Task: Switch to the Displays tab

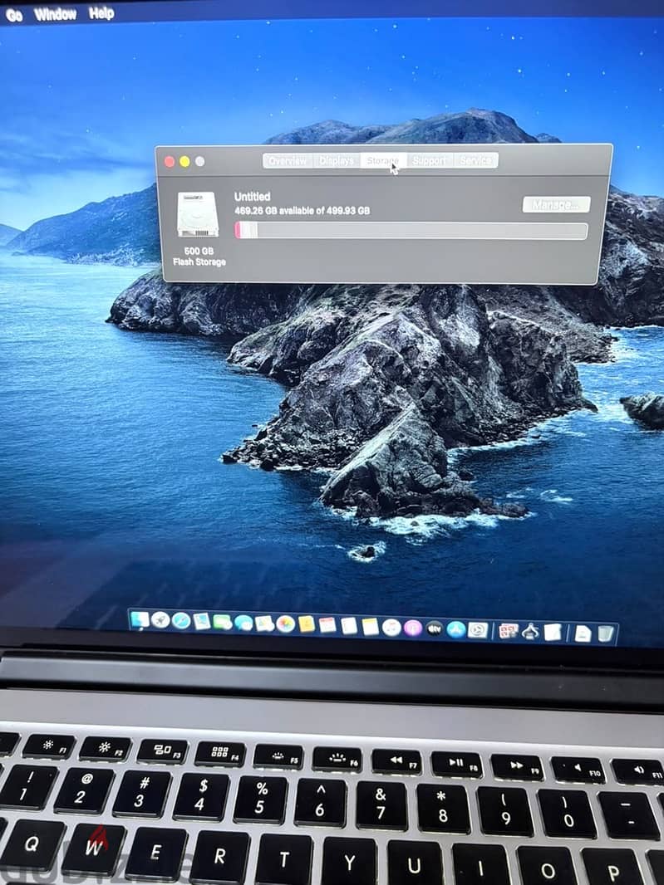Action: click(x=337, y=161)
